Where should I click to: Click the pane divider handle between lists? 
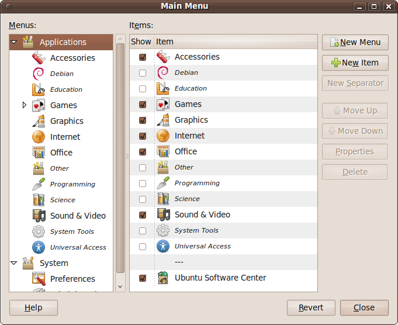(x=127, y=157)
